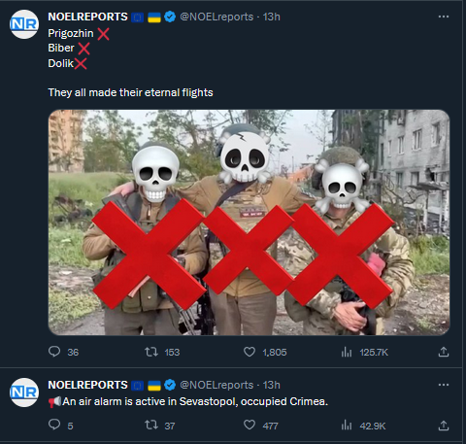
Task: Click the verified badge on first tweet
Action: click(x=170, y=17)
